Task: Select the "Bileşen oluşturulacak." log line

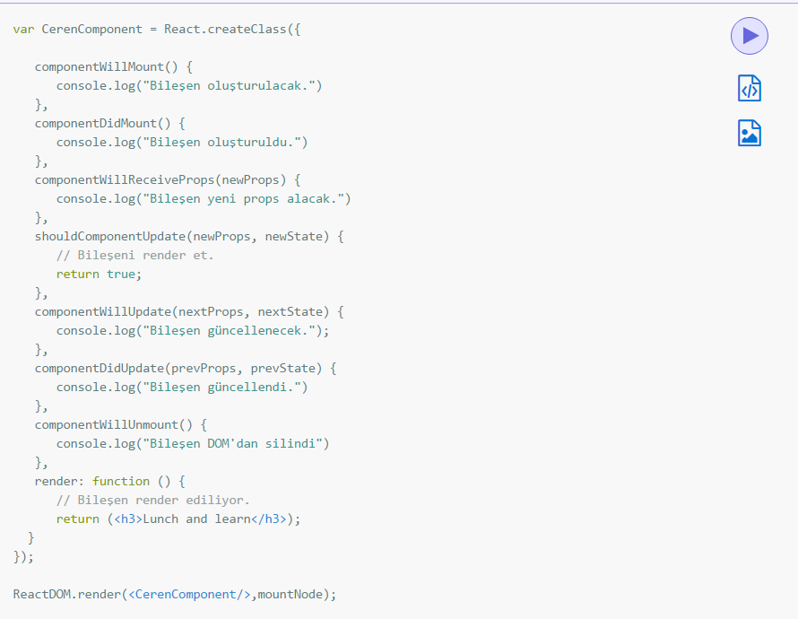Action: click(189, 86)
